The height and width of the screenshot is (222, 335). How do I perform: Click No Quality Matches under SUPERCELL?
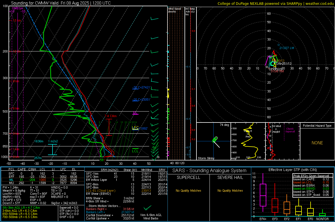point(189,191)
